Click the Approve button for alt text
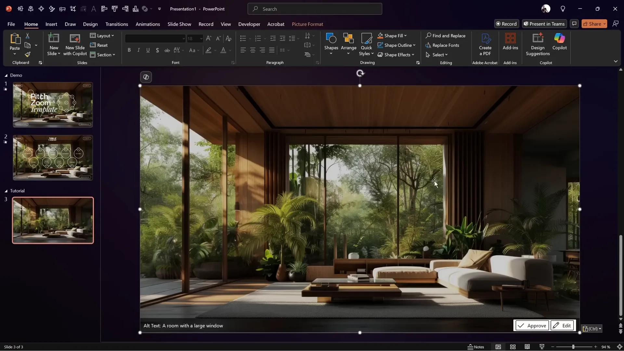The width and height of the screenshot is (624, 351). pyautogui.click(x=532, y=325)
